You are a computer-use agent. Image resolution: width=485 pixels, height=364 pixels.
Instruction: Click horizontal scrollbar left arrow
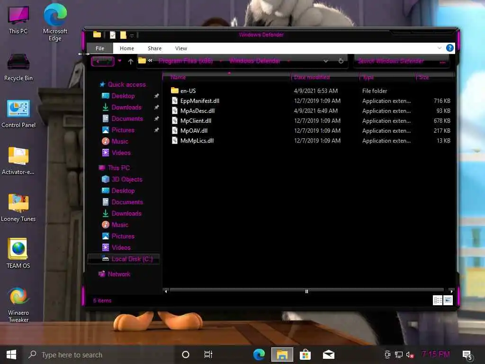click(x=166, y=291)
